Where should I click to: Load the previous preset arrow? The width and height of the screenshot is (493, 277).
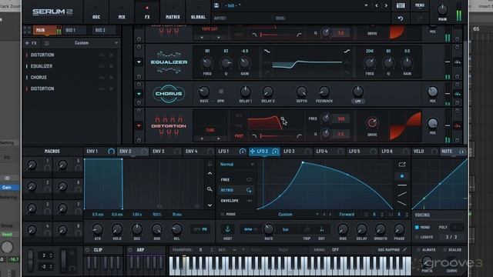point(377,5)
